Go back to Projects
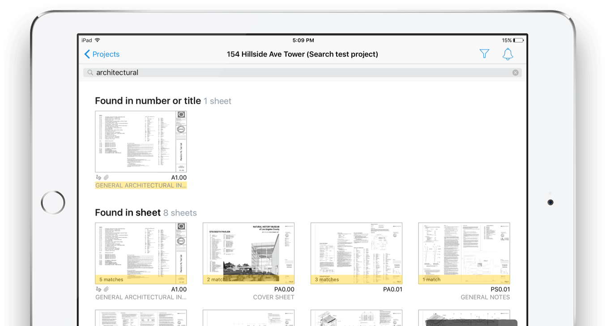Screen dimensions: 606x326 click(102, 54)
